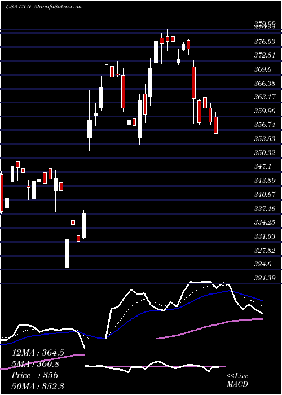Click the 343.89 price axis label
The image size is (282, 395).
tap(265, 181)
